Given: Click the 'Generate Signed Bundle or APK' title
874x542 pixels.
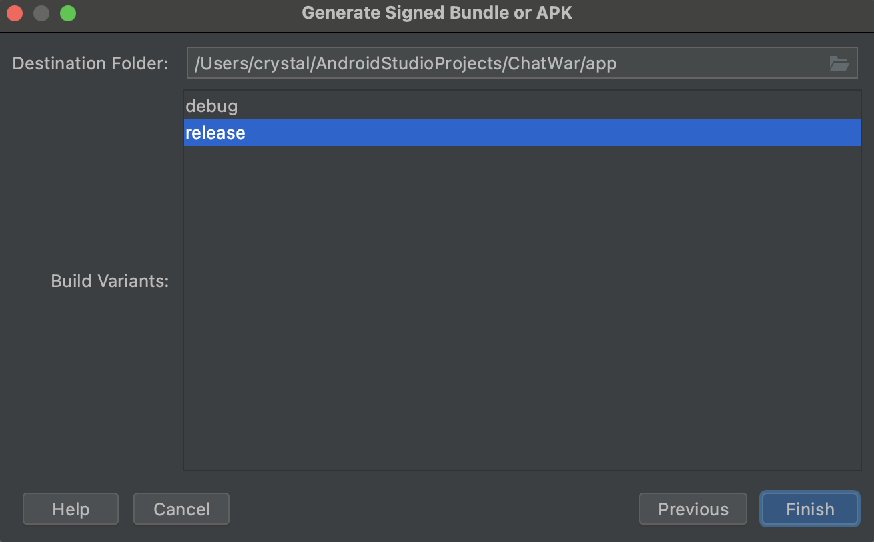Looking at the screenshot, I should (x=437, y=13).
